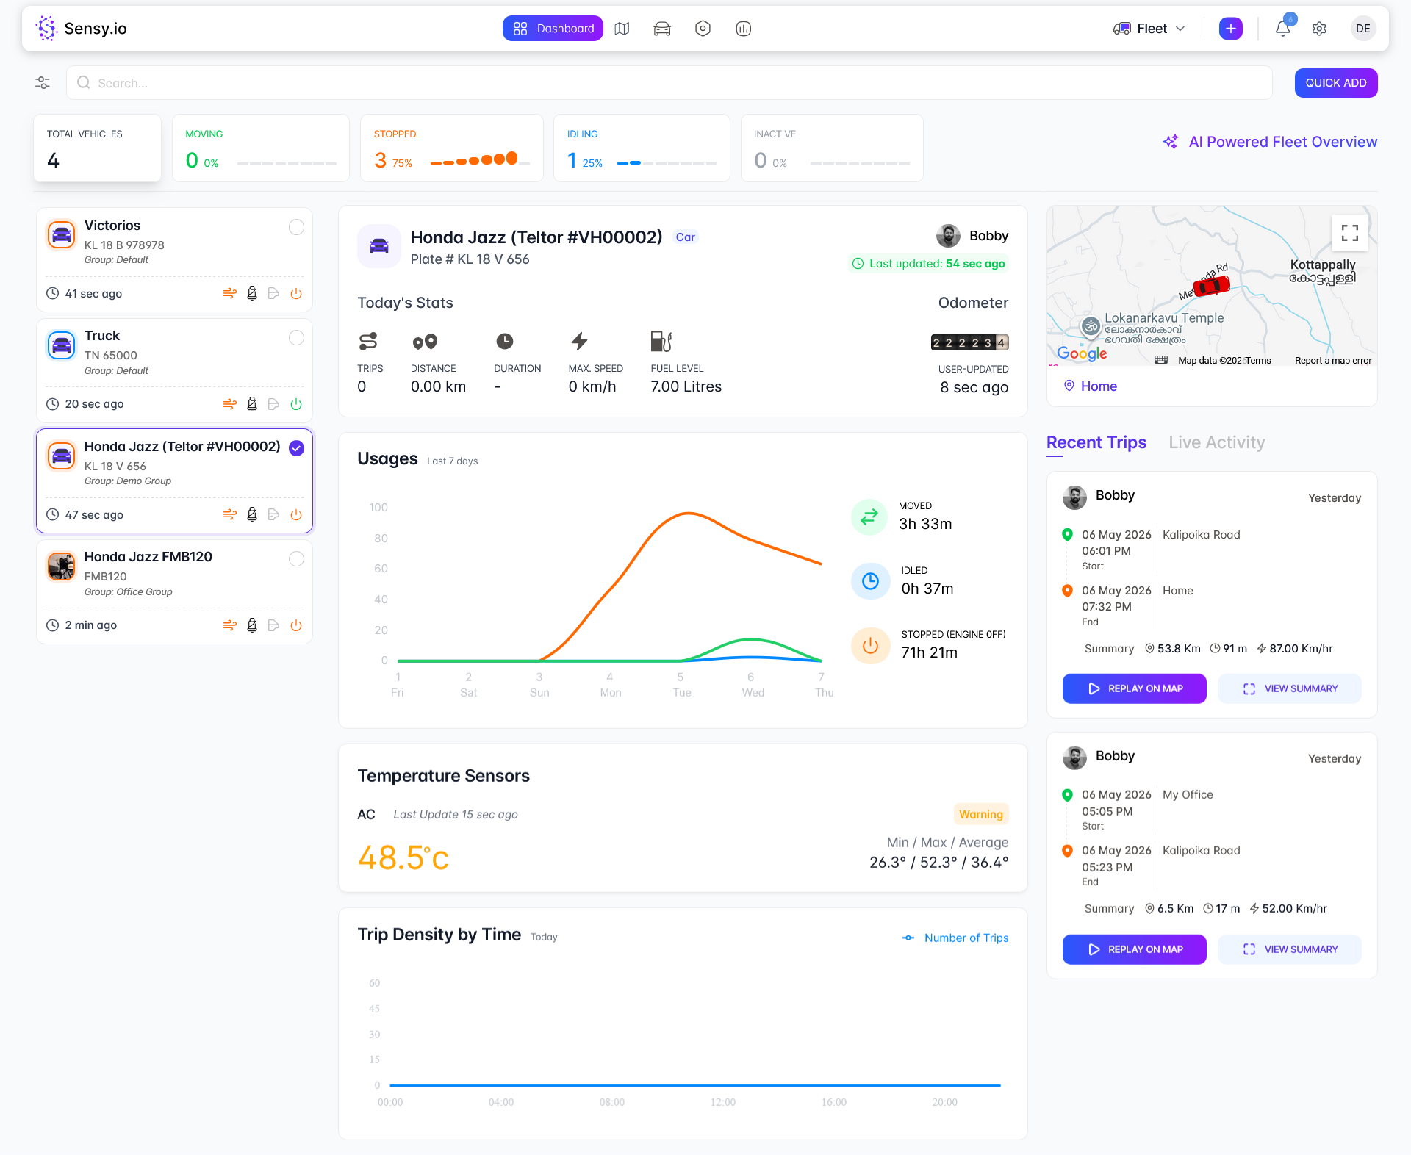Click the green power icon on Truck card
Screen dimensions: 1411x1155
[x=296, y=404]
